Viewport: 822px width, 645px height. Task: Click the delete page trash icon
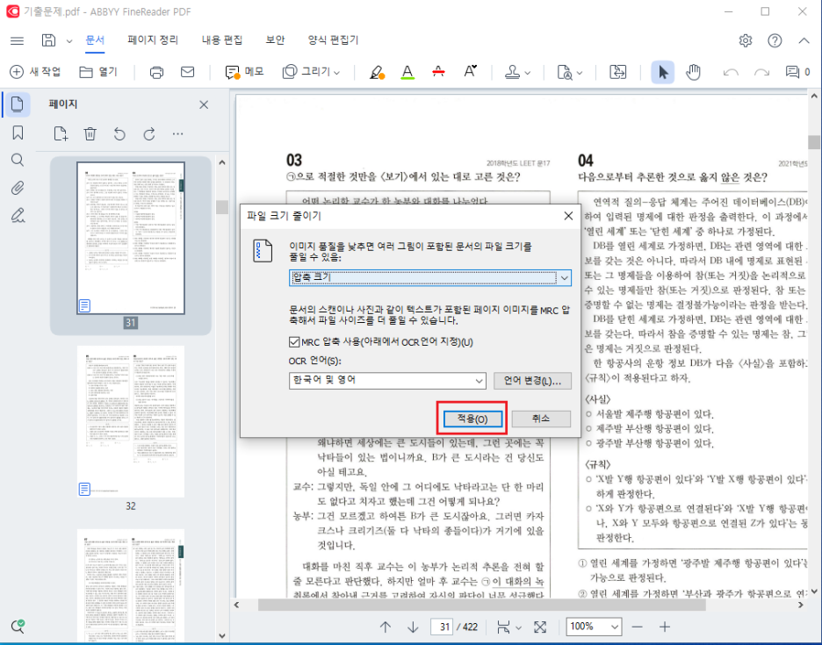90,134
